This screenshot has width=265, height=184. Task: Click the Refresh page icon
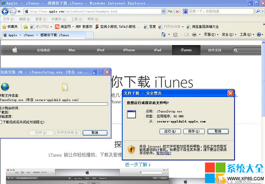(170, 11)
